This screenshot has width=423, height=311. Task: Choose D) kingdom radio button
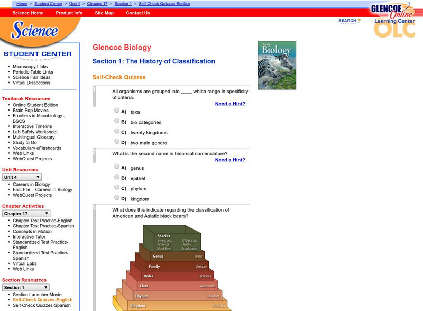(117, 197)
